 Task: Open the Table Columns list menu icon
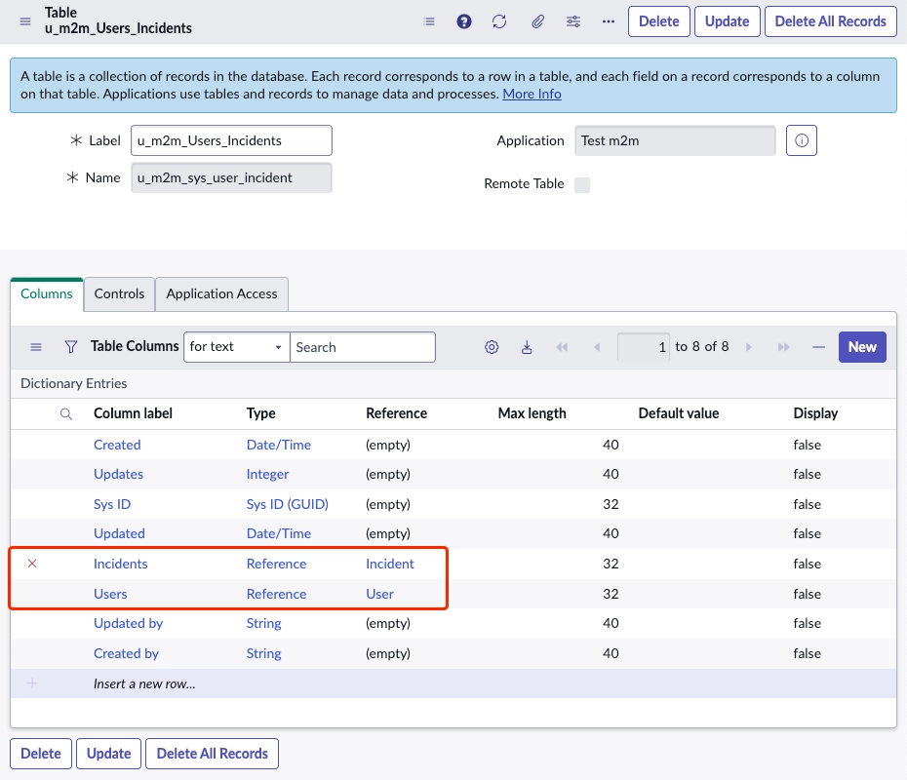tap(36, 347)
